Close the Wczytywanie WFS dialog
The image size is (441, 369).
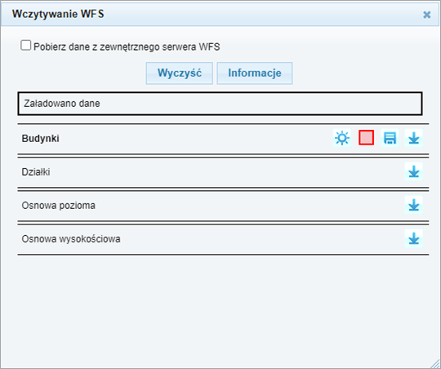click(426, 15)
